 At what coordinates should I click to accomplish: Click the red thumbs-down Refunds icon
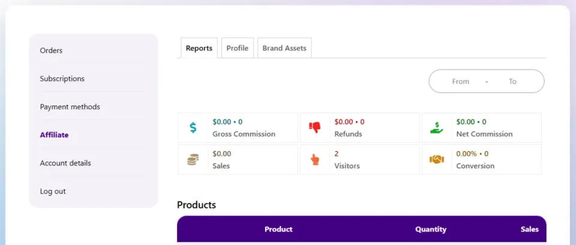tap(314, 128)
